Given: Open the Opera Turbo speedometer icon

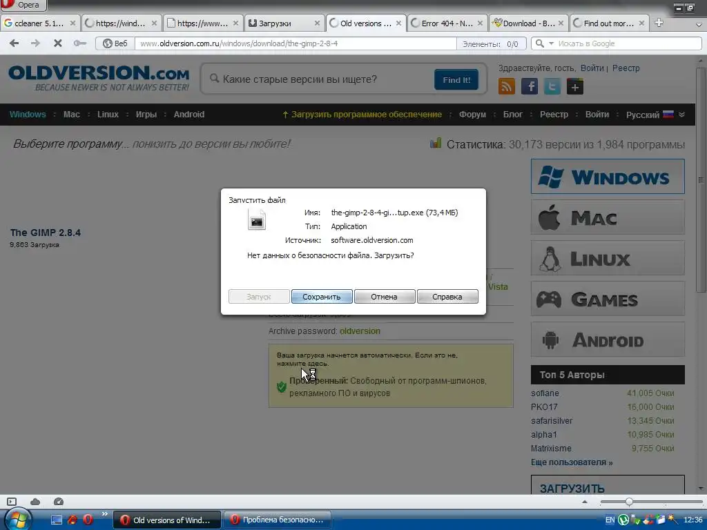Looking at the screenshot, I should 59,502.
